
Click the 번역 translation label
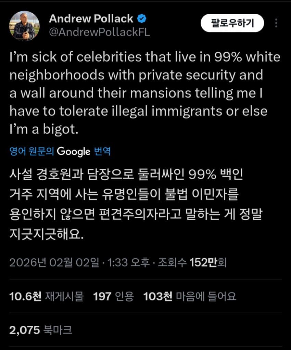(x=102, y=151)
